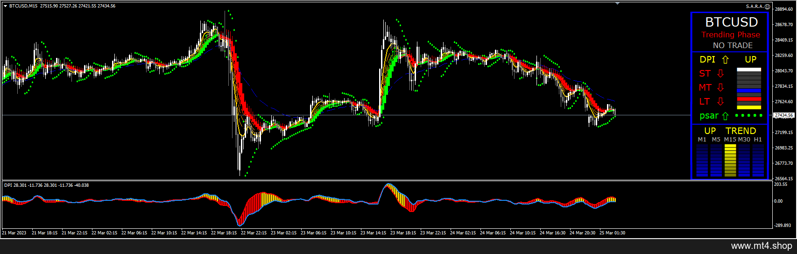Click the -289.893 DPI scale label
This screenshot has height=254, width=797.
(783, 225)
